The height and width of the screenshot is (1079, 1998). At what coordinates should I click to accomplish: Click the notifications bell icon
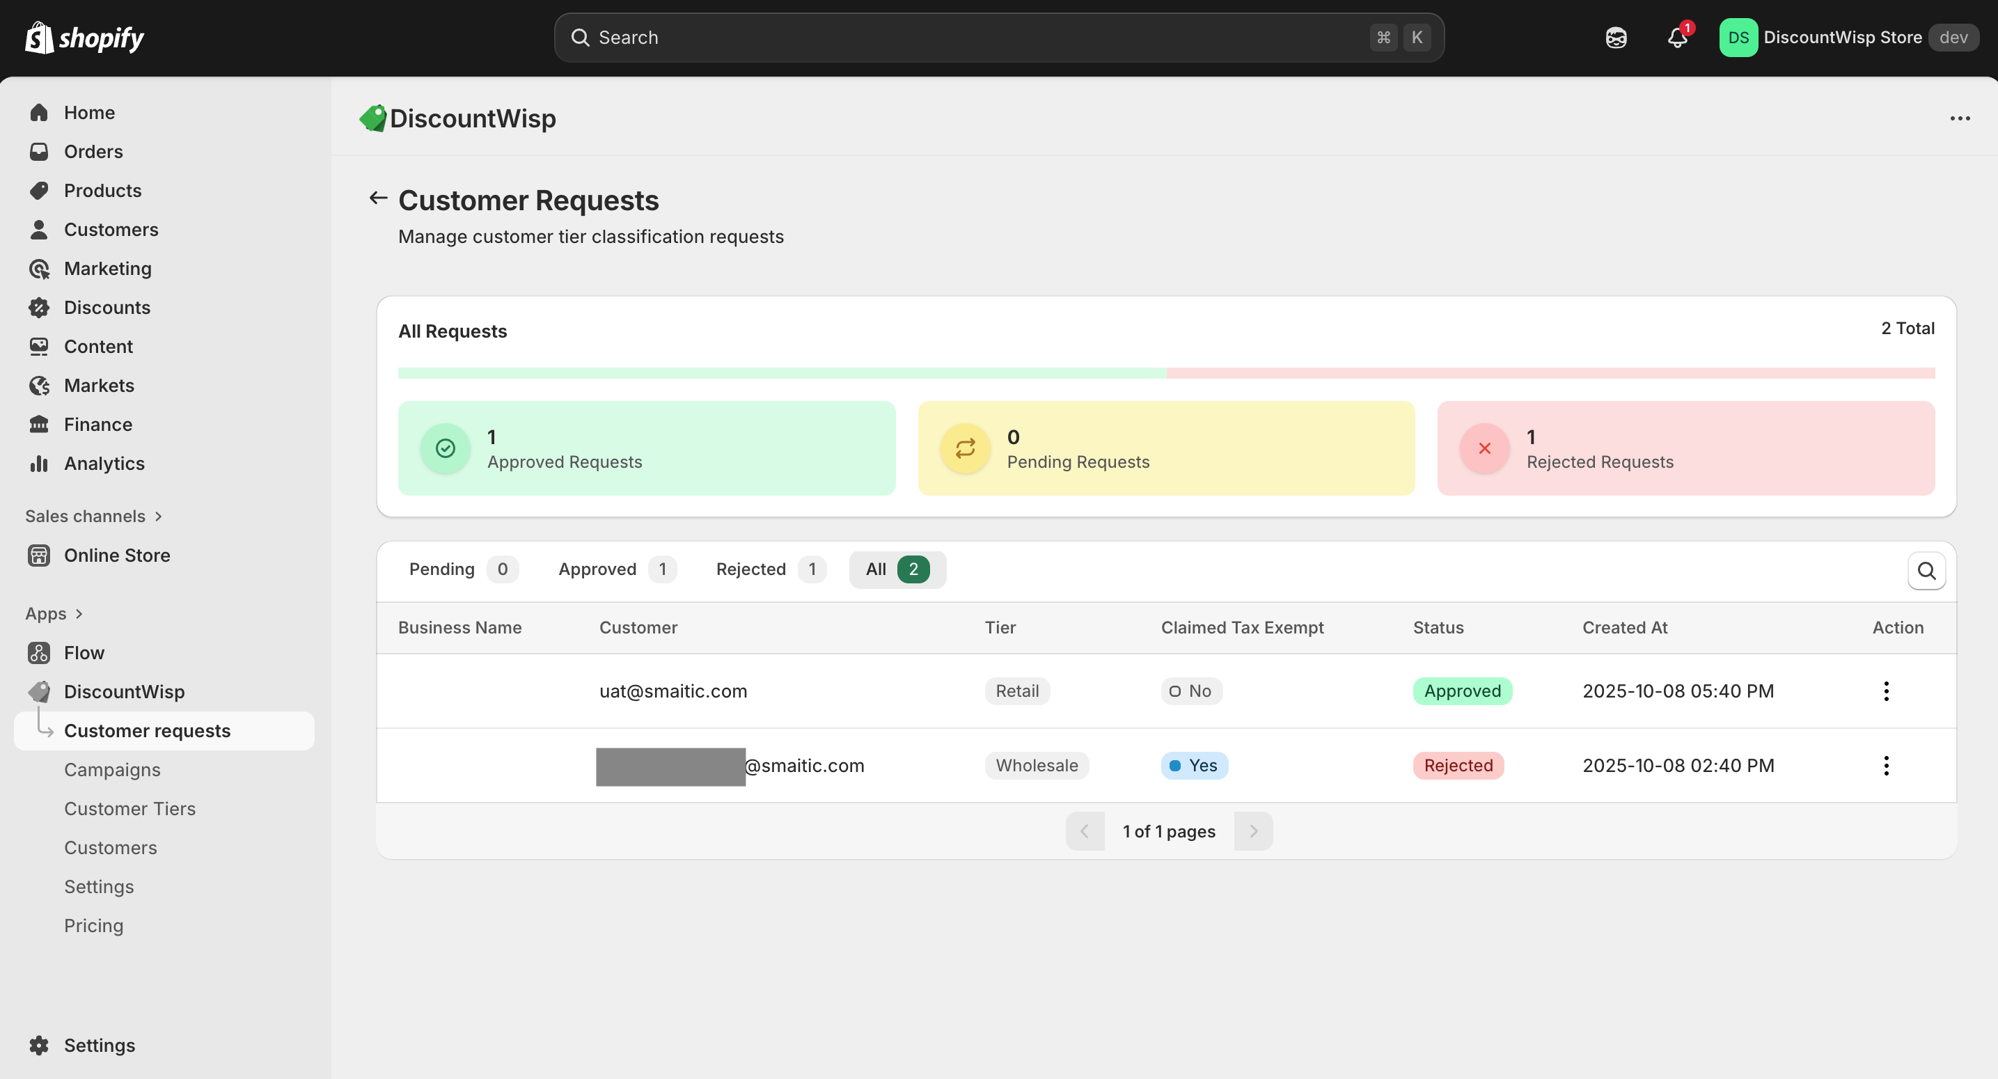1677,37
